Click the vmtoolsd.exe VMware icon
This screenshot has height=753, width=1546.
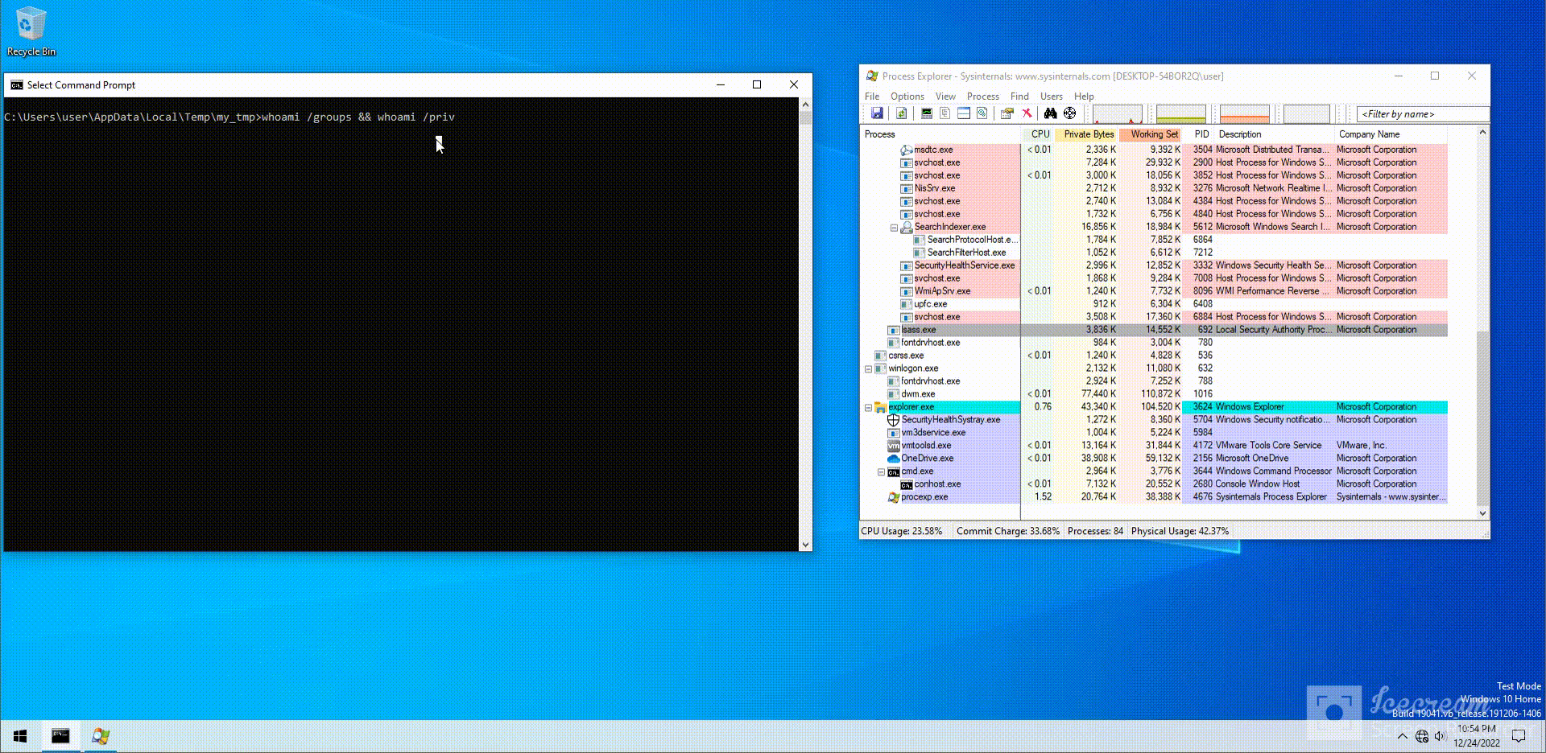(x=893, y=446)
